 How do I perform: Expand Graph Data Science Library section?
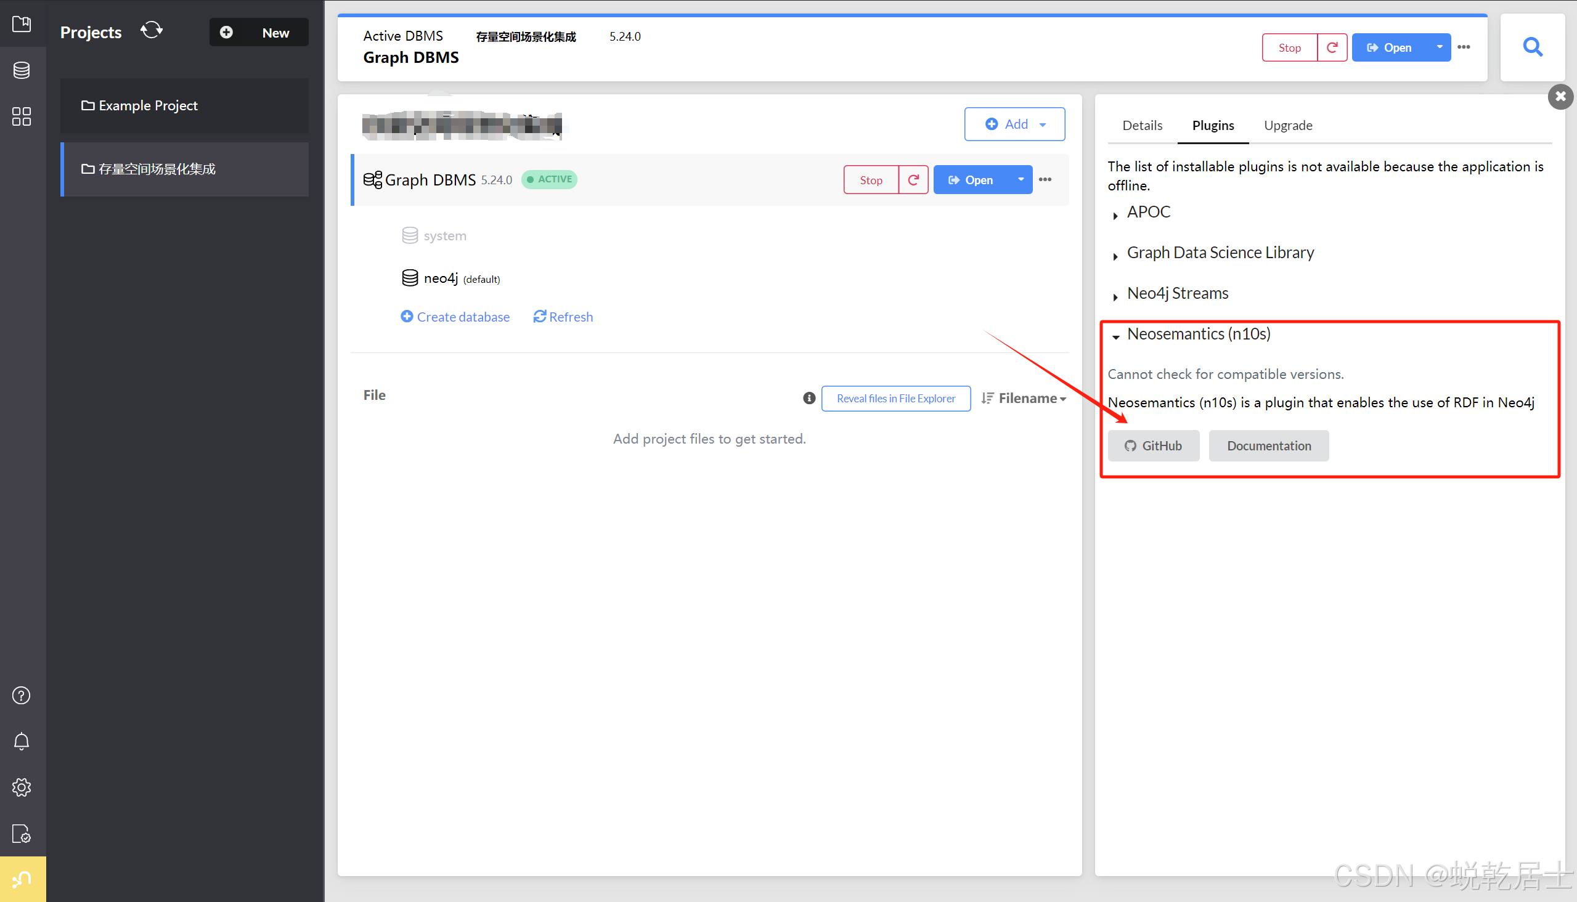(1220, 253)
